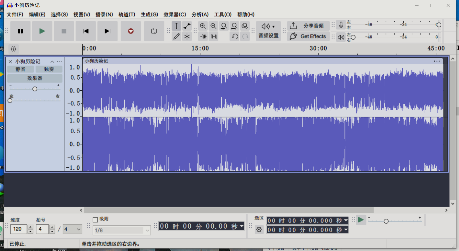This screenshot has height=251, width=459.
Task: Click the Trim audio outside selection icon
Action: pos(204,36)
